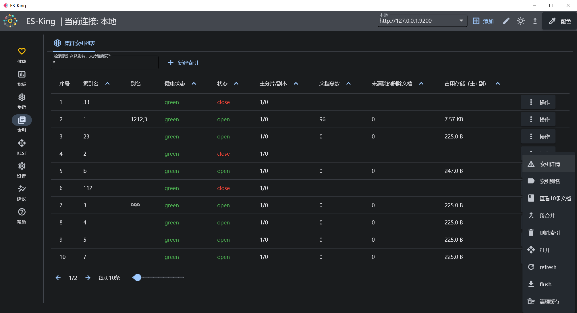Sort by index name (索引名) arrow
Screen dimensions: 577x313
tap(107, 84)
